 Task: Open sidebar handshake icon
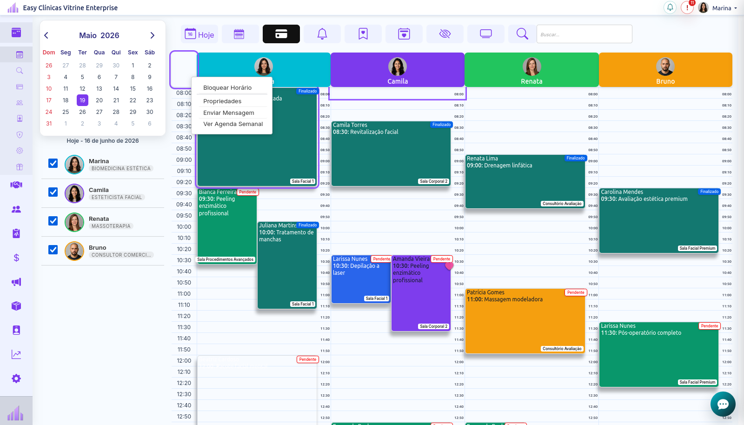(16, 185)
